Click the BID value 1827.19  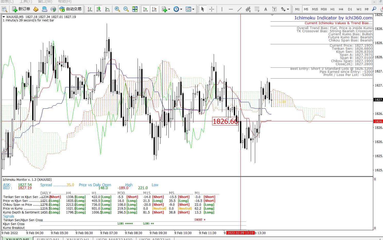[x=25, y=188]
